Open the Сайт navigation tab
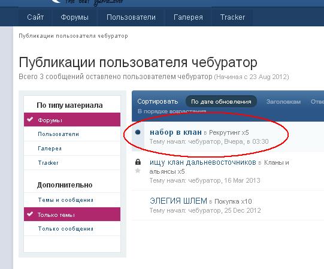This screenshot has width=324, height=269. tap(35, 17)
